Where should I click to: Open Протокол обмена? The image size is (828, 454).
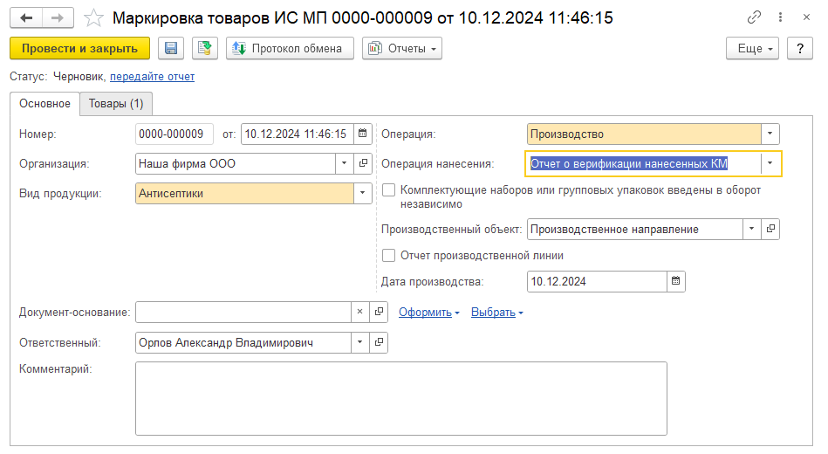point(289,49)
